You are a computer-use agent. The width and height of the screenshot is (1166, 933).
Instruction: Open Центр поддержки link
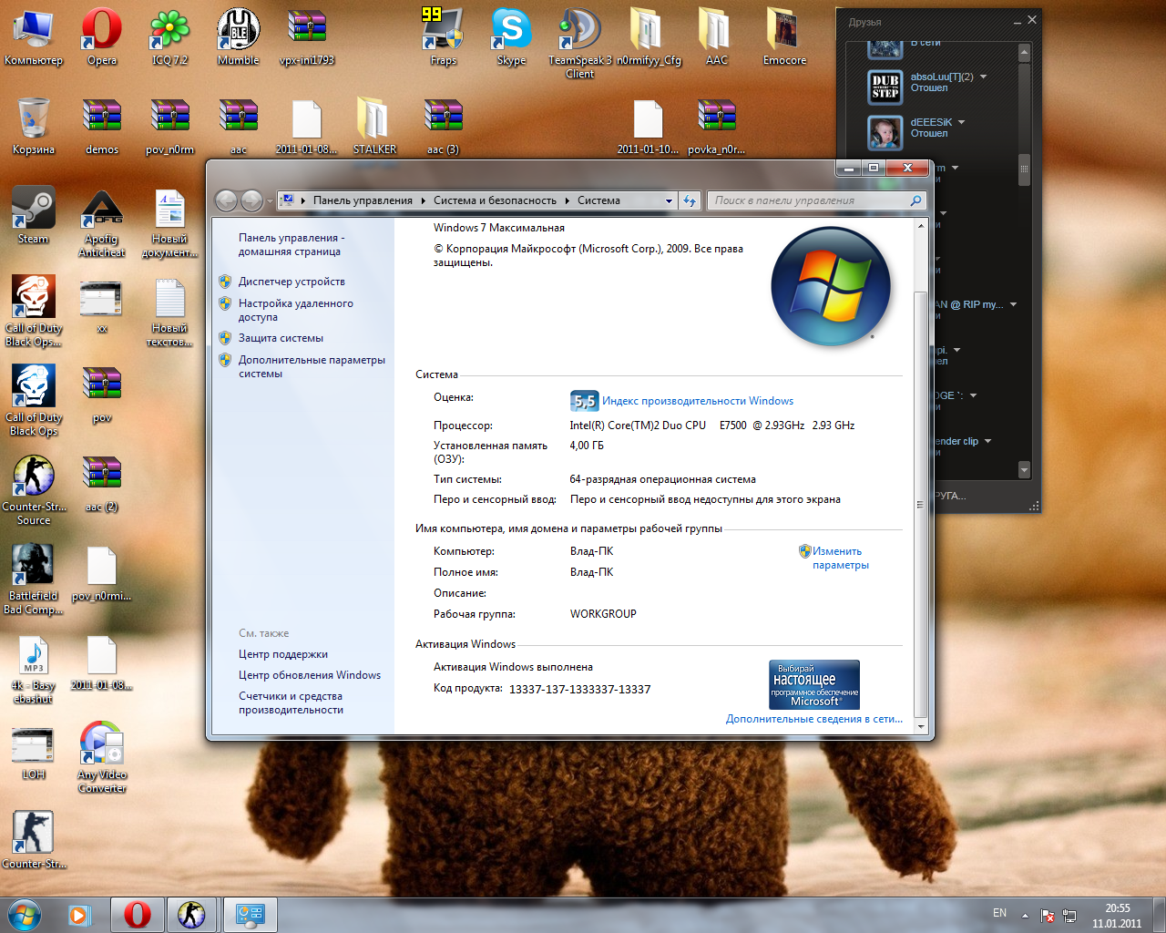click(x=283, y=654)
